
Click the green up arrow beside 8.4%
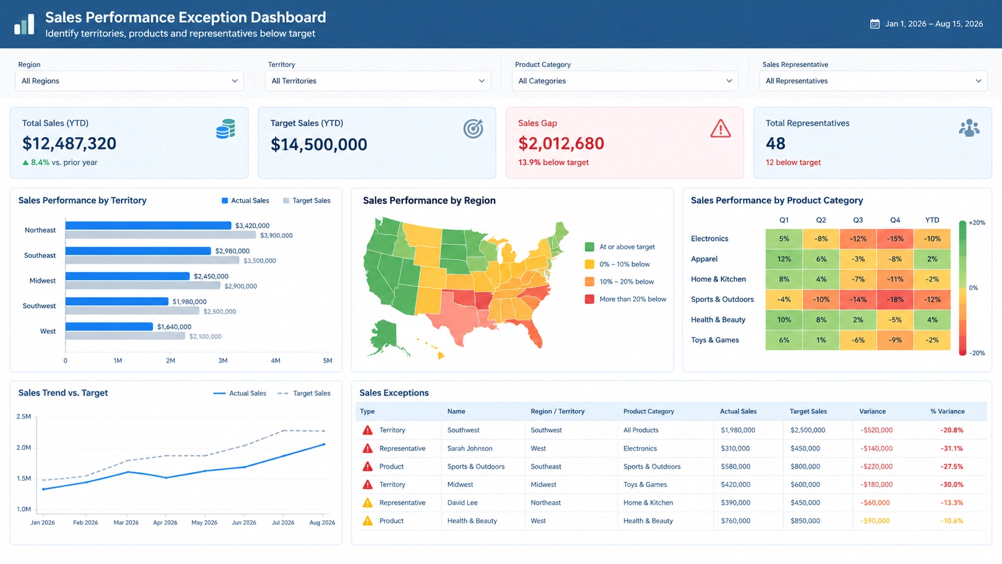coord(25,162)
